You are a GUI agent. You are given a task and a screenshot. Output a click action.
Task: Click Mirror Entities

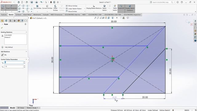click(x=71, y=6)
